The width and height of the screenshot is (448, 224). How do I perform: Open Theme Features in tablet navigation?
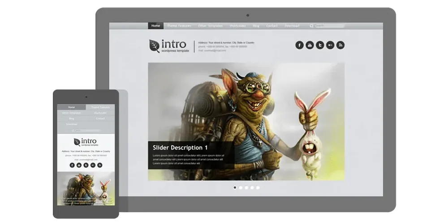point(179,25)
